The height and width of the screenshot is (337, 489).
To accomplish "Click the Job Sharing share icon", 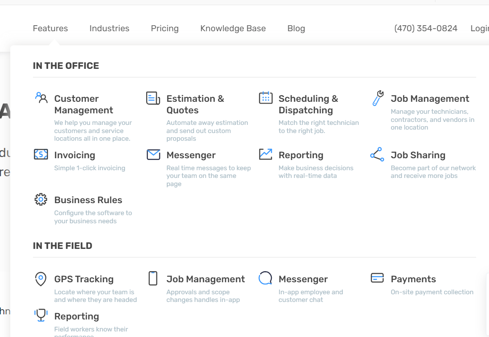I will pos(377,154).
